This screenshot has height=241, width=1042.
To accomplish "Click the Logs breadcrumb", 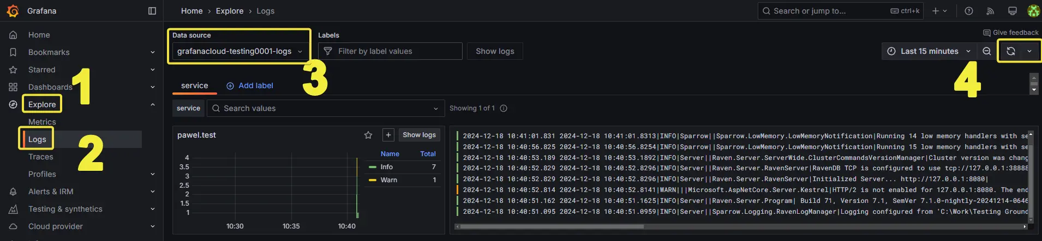I will point(266,11).
